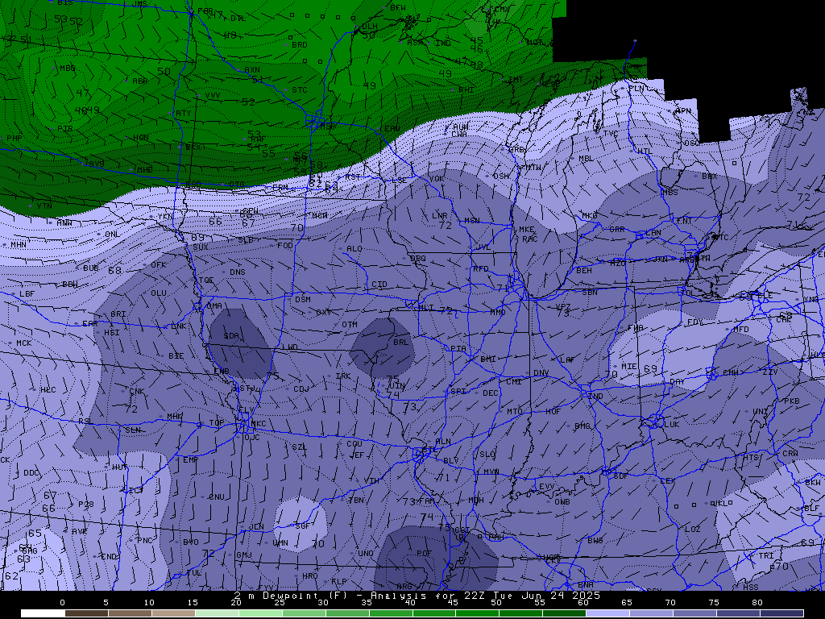Screen dimensions: 825x619
Task: Choose the dark green 55–60 legend swatch
Action: [564, 613]
